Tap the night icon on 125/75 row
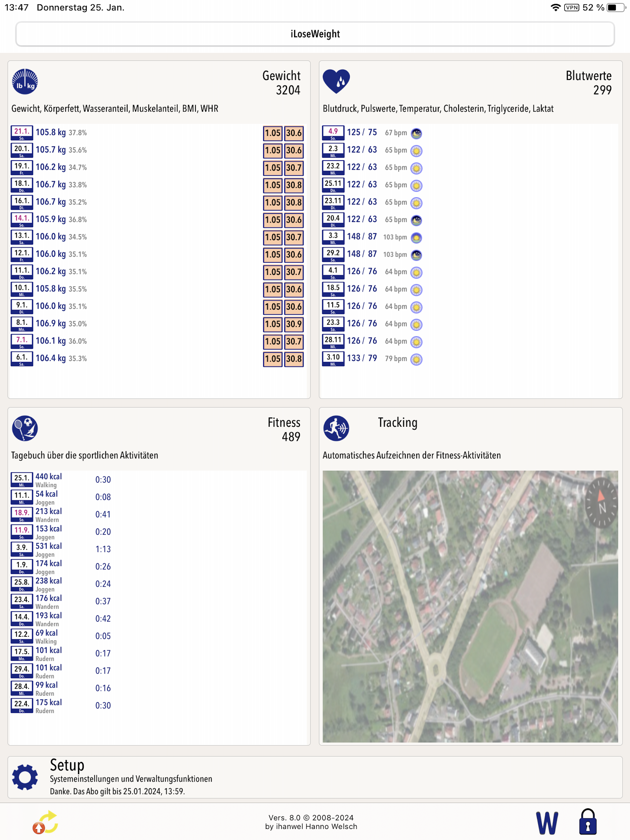The height and width of the screenshot is (840, 630). [x=417, y=133]
